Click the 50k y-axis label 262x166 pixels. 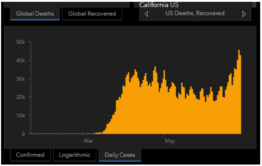pos(20,42)
